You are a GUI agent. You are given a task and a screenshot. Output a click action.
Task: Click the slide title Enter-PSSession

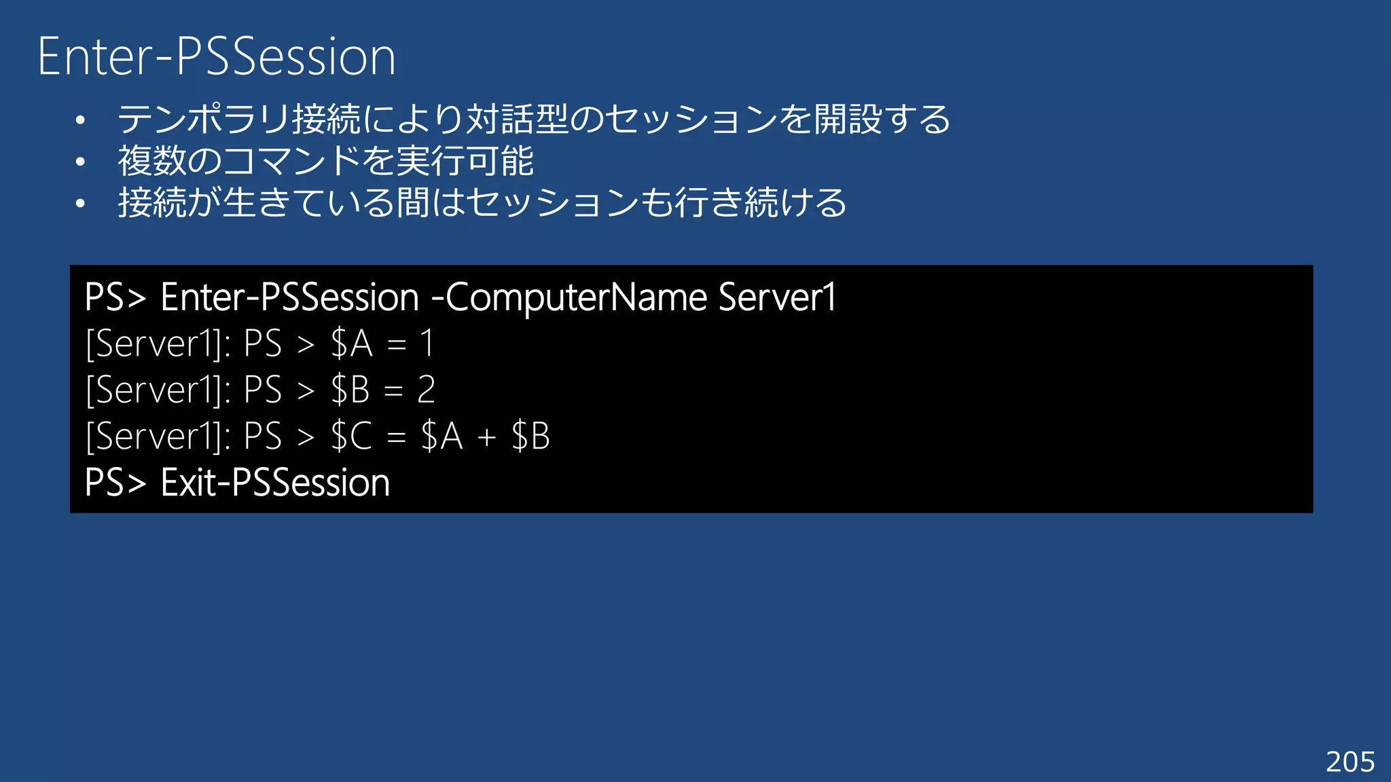coord(217,56)
